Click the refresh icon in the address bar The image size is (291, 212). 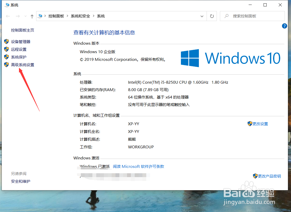coord(211,16)
